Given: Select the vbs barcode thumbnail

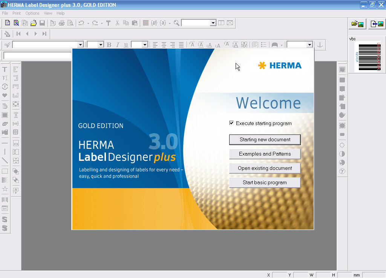Looking at the screenshot, I should click(367, 57).
